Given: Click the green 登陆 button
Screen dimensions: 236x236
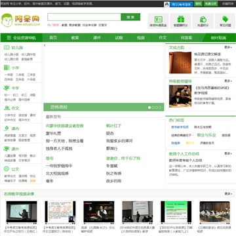Looking at the screenshot, I should (x=198, y=4).
